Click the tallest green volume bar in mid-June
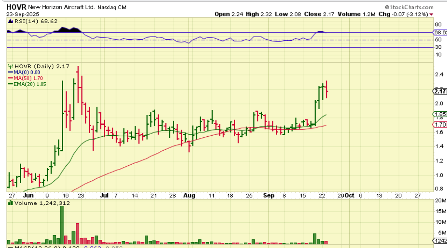 [62, 225]
